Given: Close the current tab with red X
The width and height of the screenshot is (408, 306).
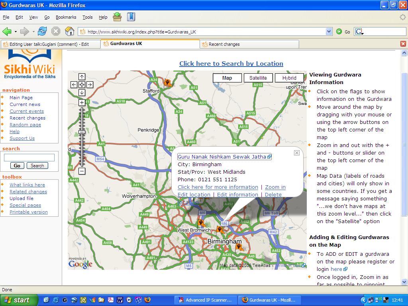Looking at the screenshot, I should pyautogui.click(x=403, y=44).
